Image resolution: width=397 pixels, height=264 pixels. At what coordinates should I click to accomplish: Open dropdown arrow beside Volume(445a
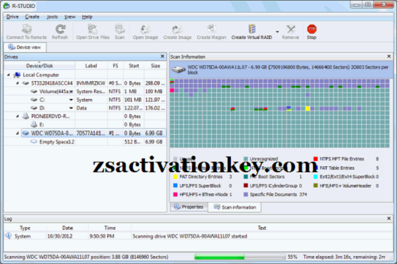click(71, 92)
